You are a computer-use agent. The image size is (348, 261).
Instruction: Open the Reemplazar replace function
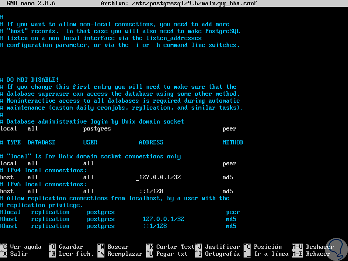(x=126, y=254)
